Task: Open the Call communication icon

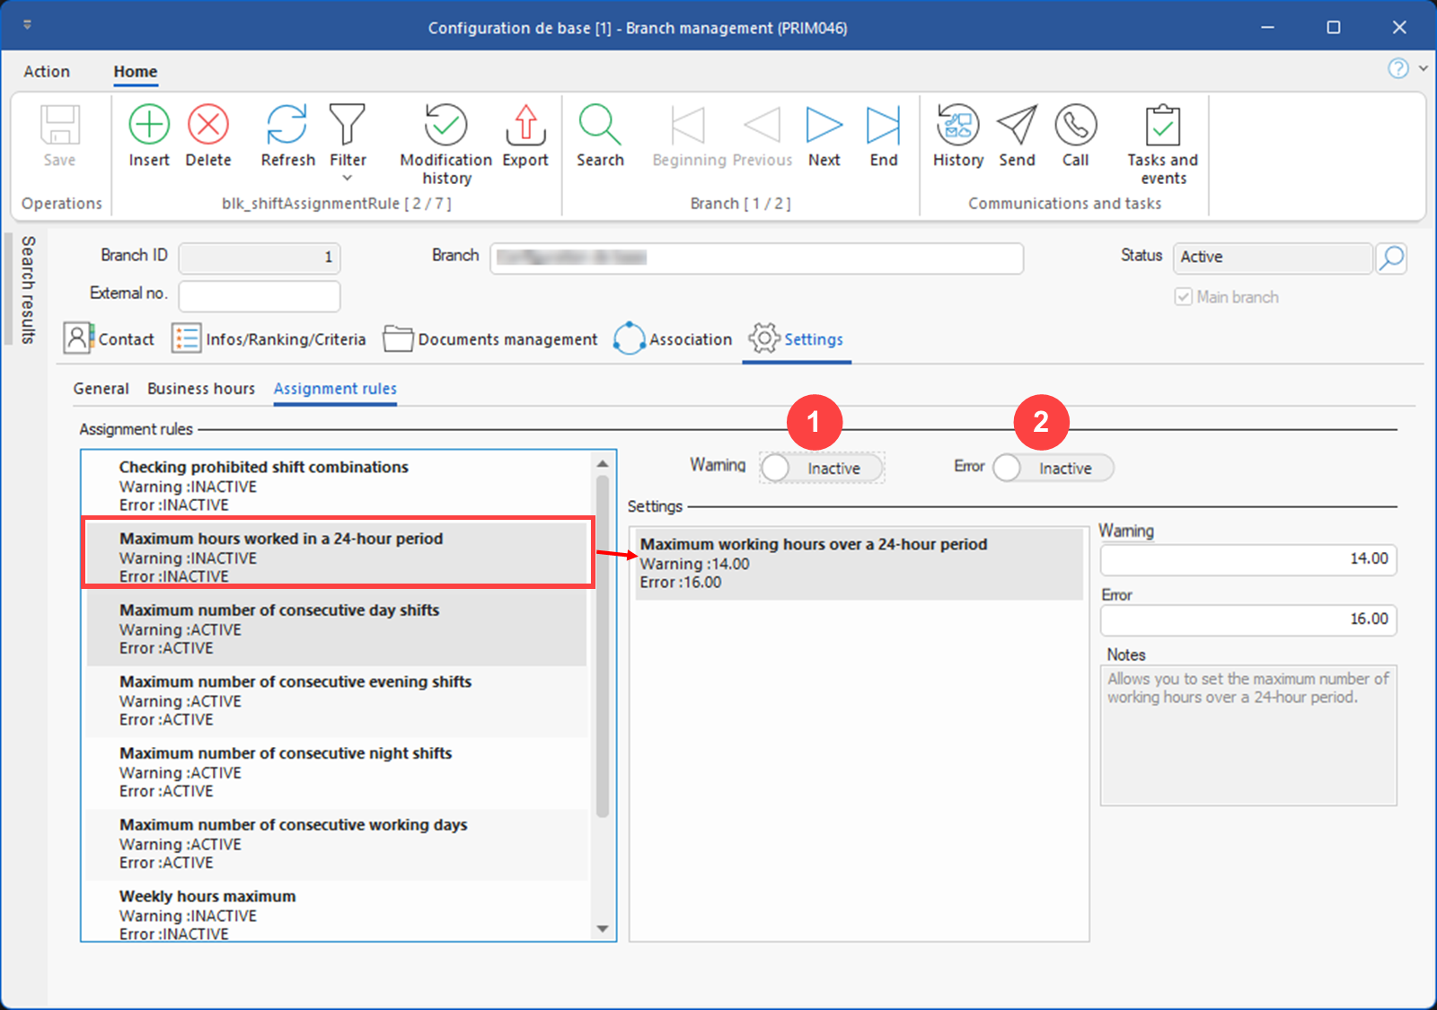Action: coord(1075,126)
